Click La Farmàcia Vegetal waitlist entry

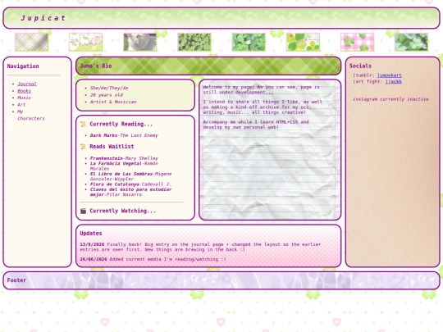click(x=124, y=166)
